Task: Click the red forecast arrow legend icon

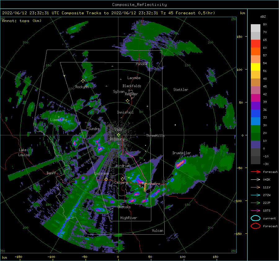Action: tap(255, 172)
